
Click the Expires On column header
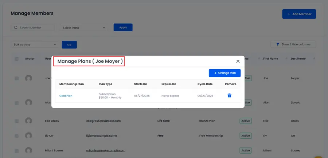pos(169,84)
